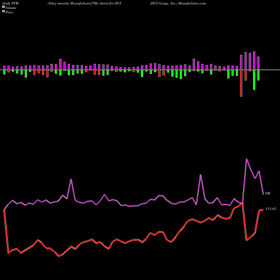Click the '(3day smooth) MunafaSutra(TM) charts for HCI' heading
Screen dimensions: 280x280
pos(85,3)
